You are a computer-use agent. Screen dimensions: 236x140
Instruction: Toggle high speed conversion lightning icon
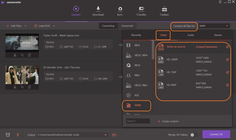click(17, 135)
